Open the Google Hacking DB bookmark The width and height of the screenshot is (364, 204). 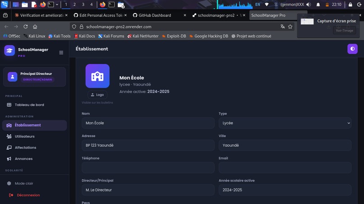[209, 36]
